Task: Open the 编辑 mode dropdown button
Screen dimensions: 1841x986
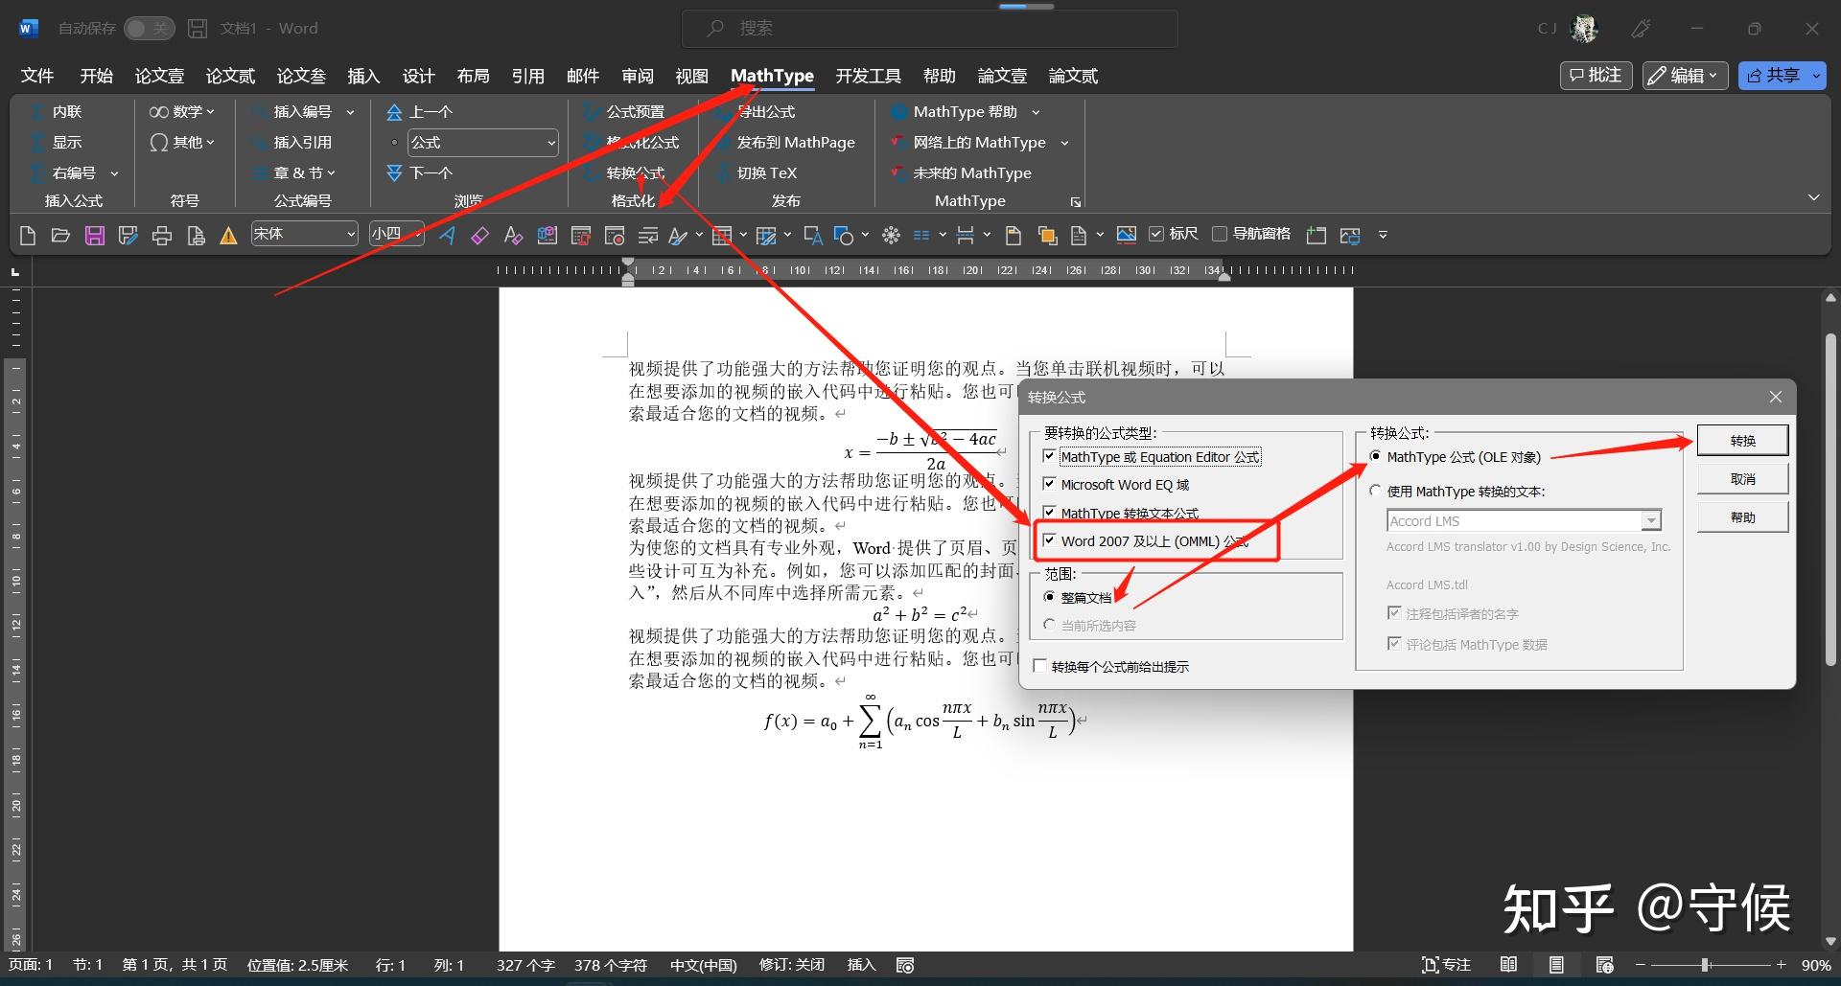Action: 1685,76
